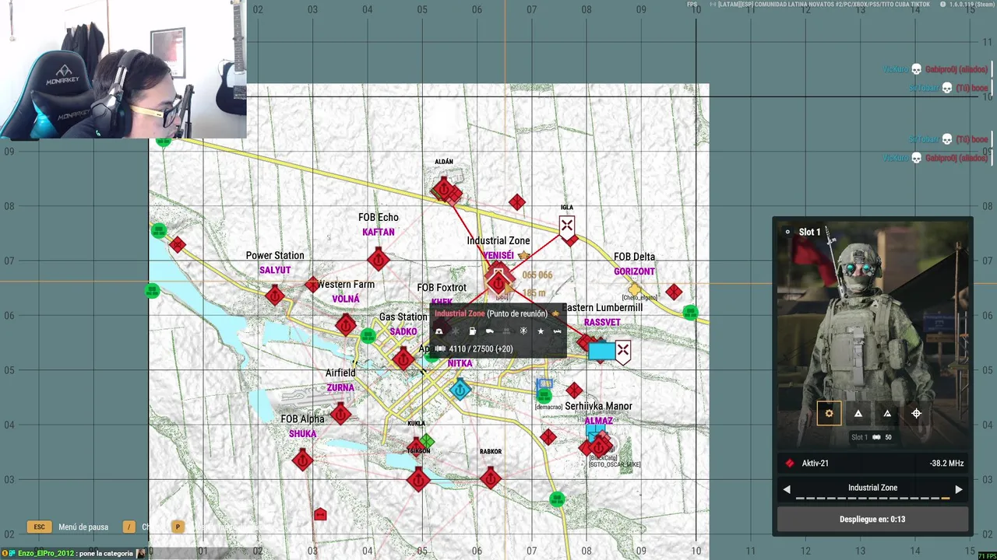Click the Aktiv-21 radio channel row

tap(872, 463)
